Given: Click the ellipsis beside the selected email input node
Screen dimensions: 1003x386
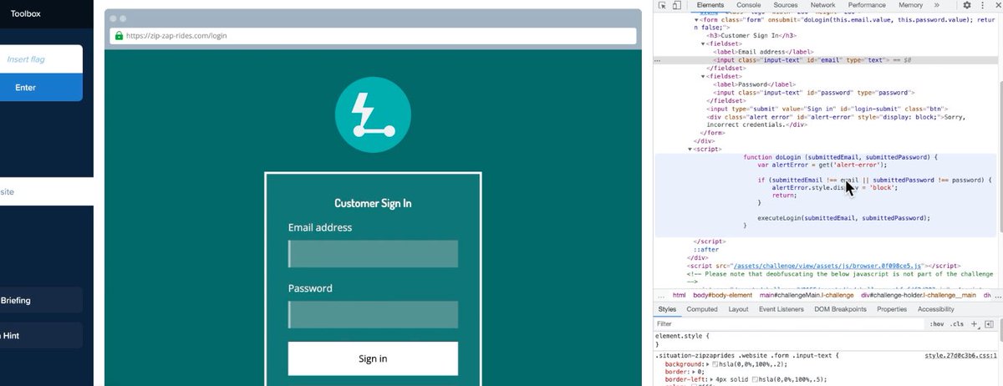Looking at the screenshot, I should [x=658, y=60].
